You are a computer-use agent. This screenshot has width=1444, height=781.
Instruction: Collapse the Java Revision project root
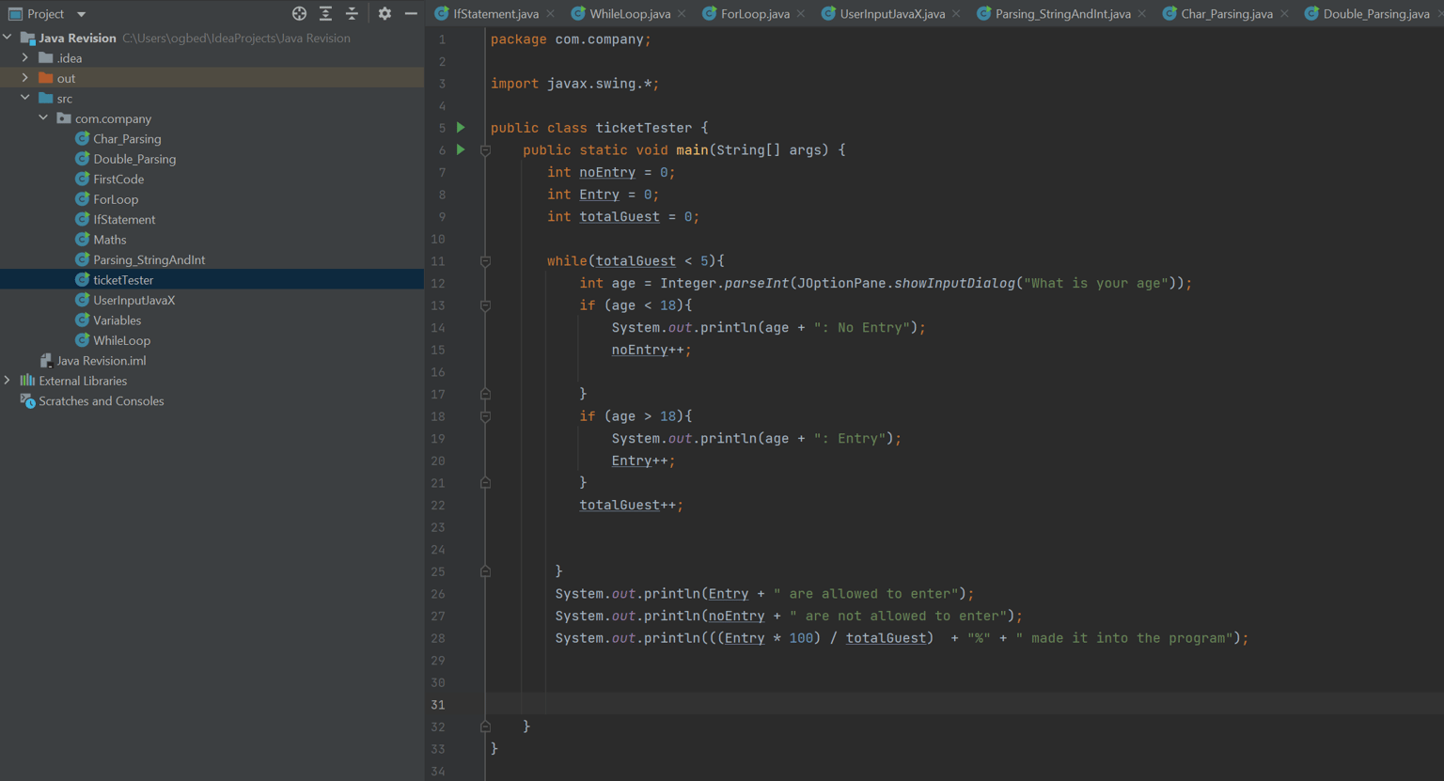[8, 38]
